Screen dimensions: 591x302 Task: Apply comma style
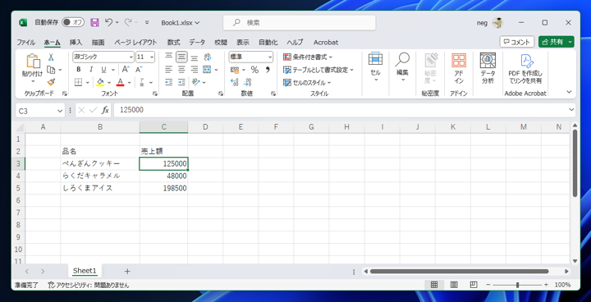click(x=268, y=70)
